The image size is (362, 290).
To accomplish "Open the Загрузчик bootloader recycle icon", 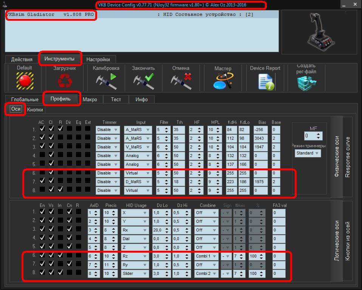I will [x=65, y=81].
